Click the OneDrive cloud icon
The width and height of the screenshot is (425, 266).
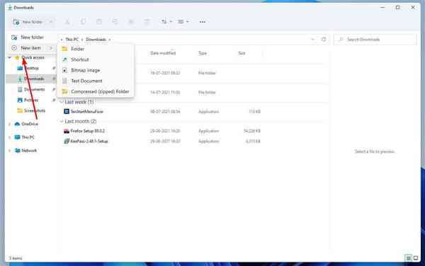click(x=17, y=124)
